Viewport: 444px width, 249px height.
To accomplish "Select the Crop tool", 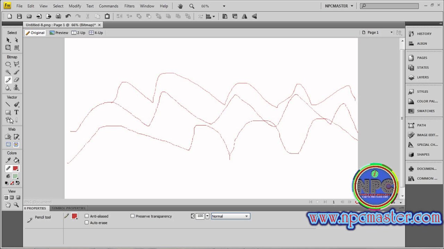I will [16, 48].
